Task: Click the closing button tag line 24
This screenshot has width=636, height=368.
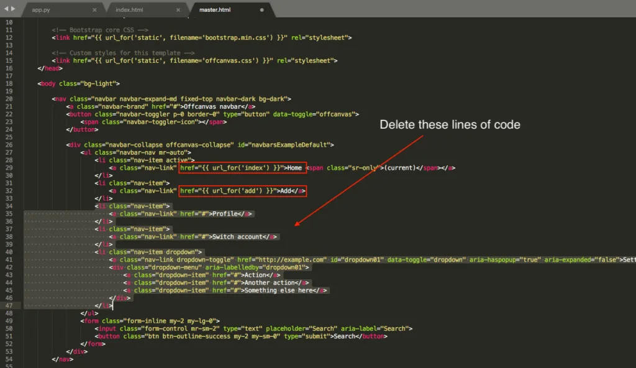Action: click(x=83, y=129)
